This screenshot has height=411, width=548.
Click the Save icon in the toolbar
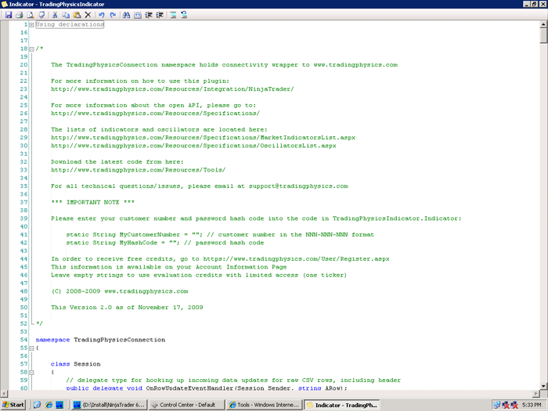click(8, 15)
